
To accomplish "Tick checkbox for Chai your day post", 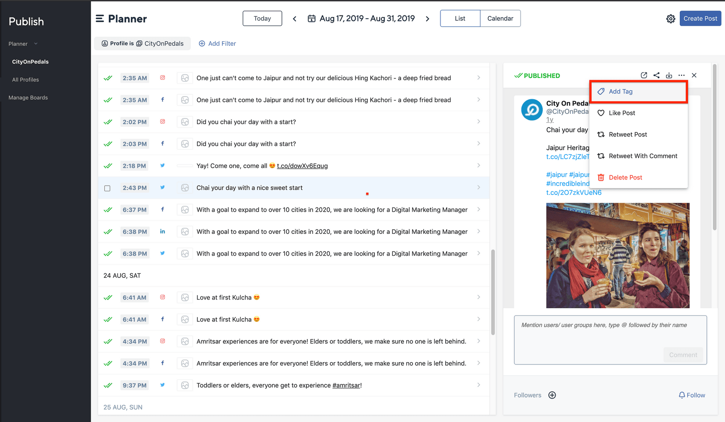I will point(107,188).
